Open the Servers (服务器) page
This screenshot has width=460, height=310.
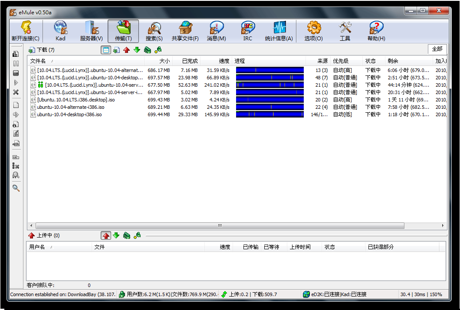pos(92,31)
